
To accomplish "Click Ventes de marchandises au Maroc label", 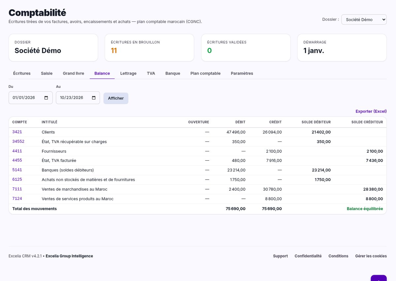I will 74,189.
